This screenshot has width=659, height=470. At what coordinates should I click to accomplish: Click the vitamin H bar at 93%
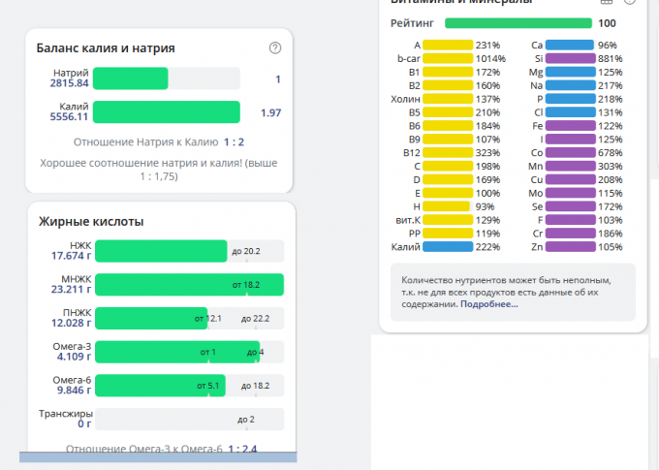tap(446, 206)
